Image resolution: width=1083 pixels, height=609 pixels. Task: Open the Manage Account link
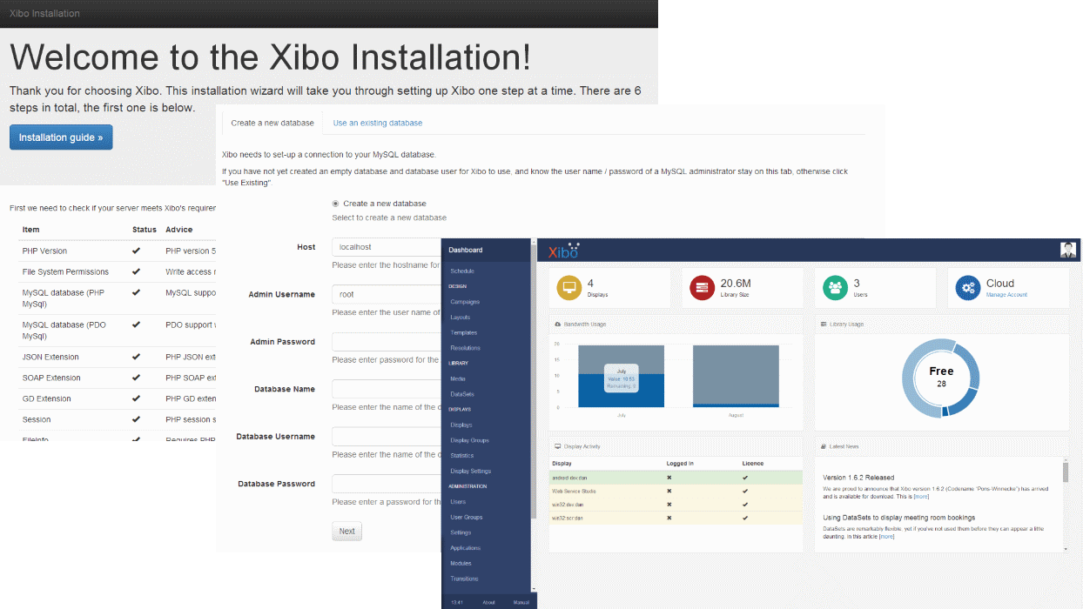[x=1006, y=295]
